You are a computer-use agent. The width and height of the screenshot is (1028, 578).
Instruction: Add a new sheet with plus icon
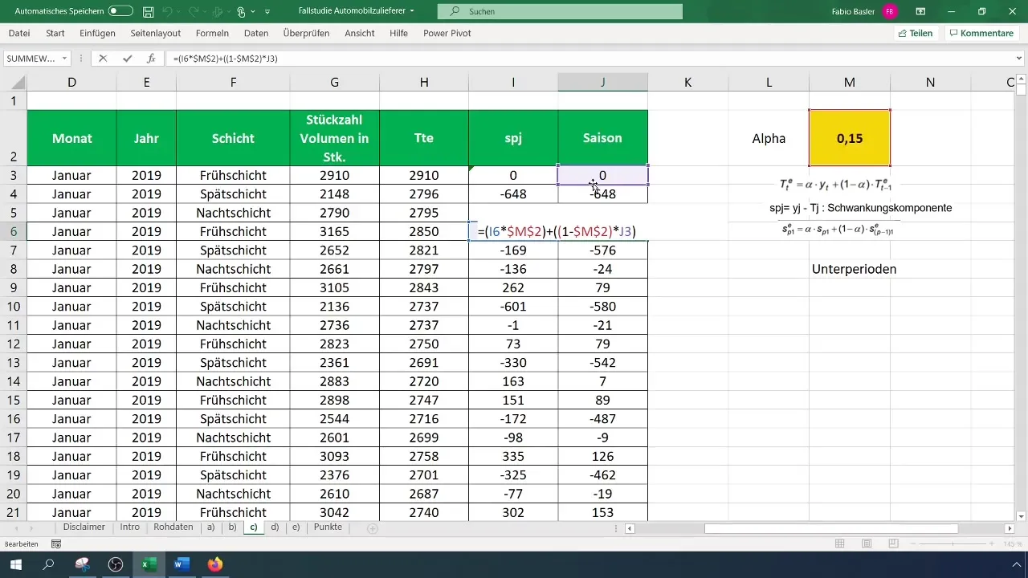tap(372, 528)
